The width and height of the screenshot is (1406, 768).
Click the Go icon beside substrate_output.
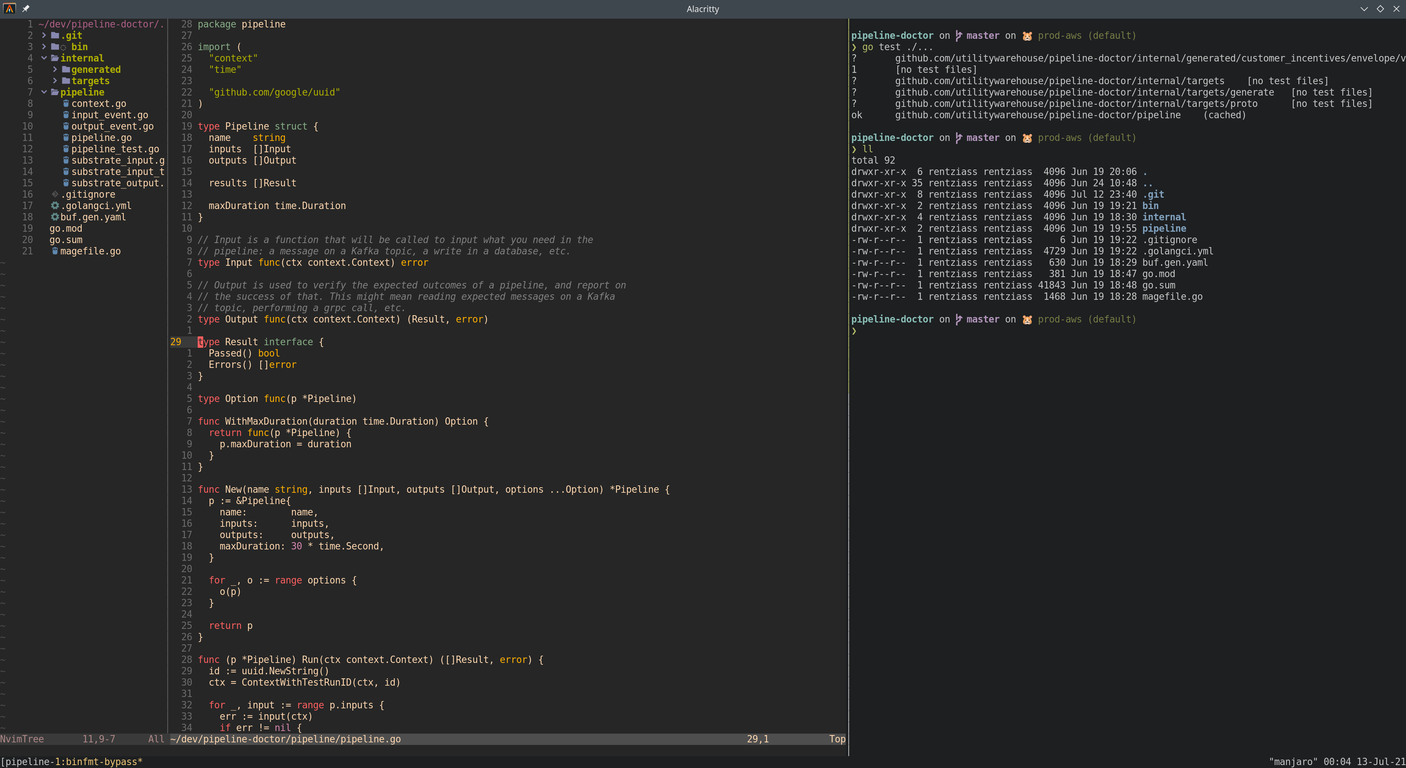pyautogui.click(x=66, y=183)
